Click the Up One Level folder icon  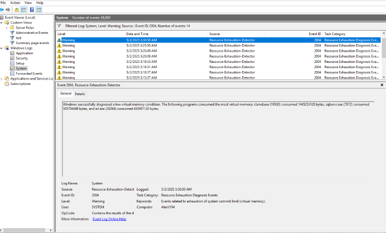click(x=16, y=9)
